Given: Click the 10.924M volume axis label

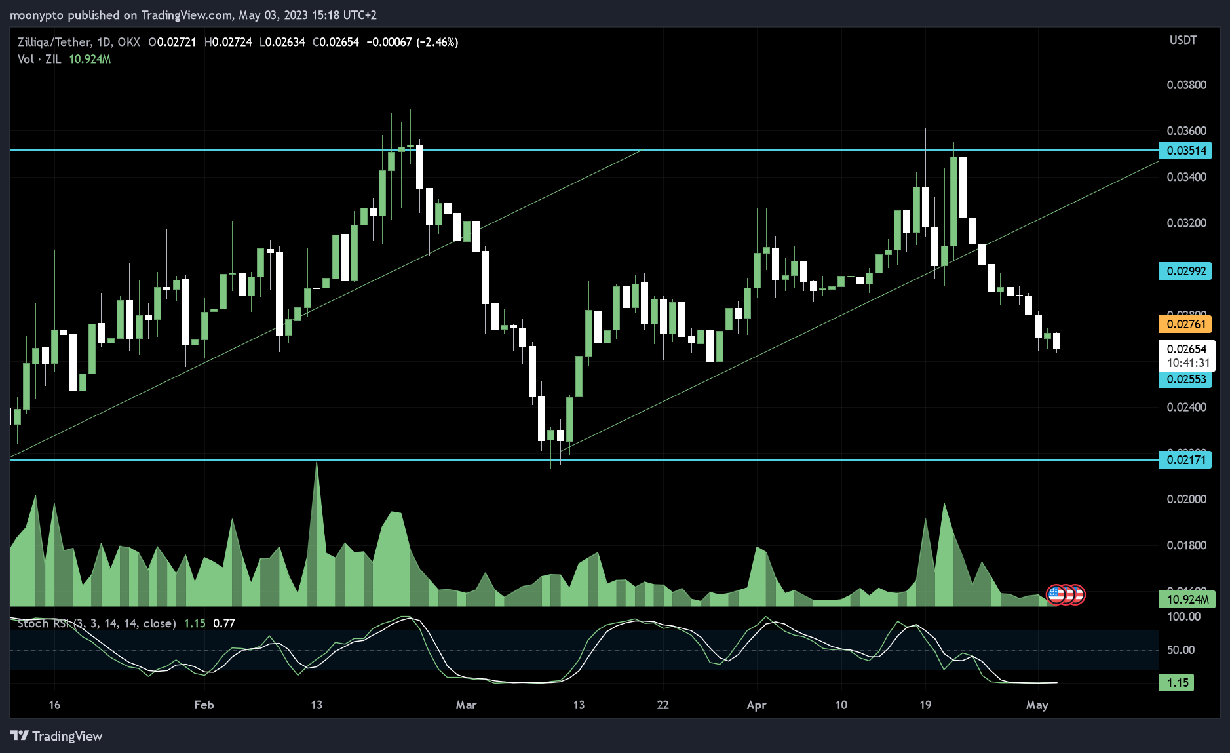Looking at the screenshot, I should 1187,599.
